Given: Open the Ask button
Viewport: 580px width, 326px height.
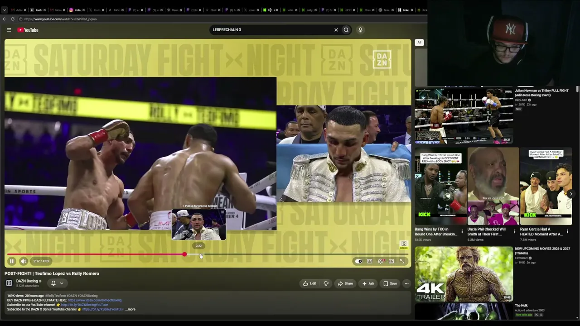Looking at the screenshot, I should coord(368,284).
